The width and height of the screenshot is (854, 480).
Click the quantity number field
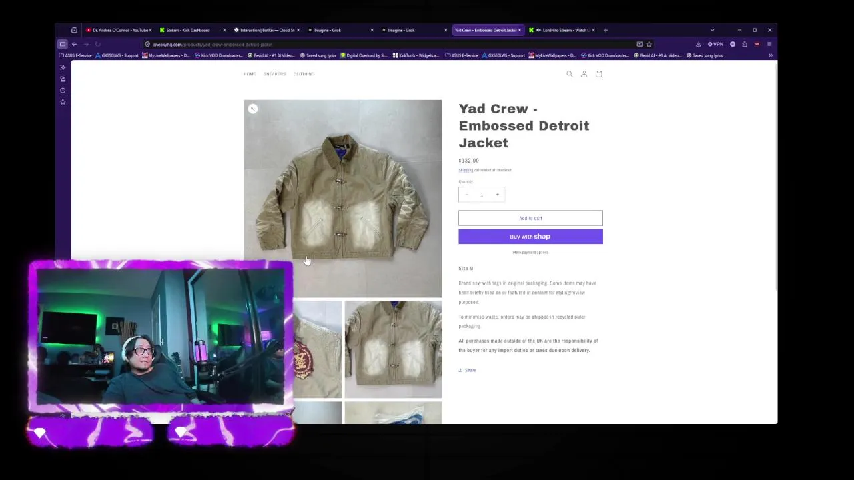pyautogui.click(x=482, y=194)
